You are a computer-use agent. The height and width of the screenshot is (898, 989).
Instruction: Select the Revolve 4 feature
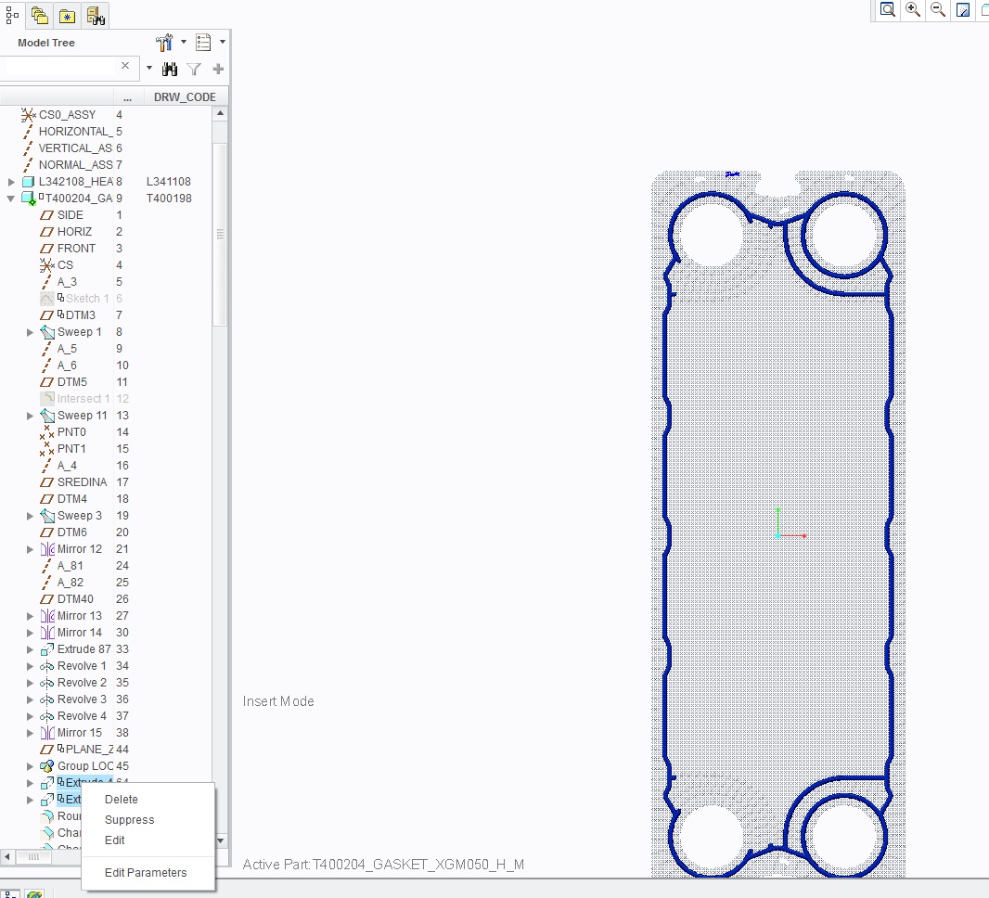coord(82,716)
